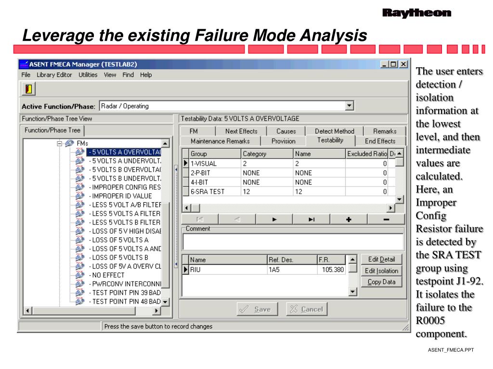Click the Save button
Viewport: 493px width, 369px height.
point(258,309)
